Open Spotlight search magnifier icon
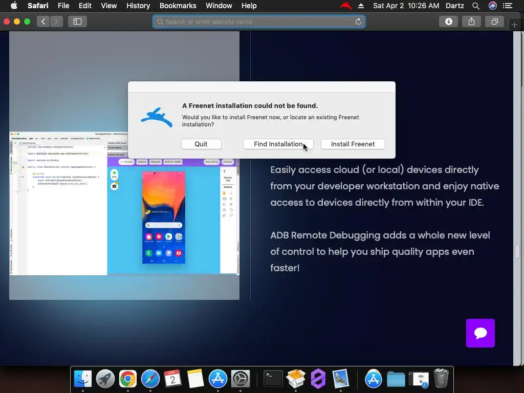Screen dimensions: 524x393 point(476,6)
